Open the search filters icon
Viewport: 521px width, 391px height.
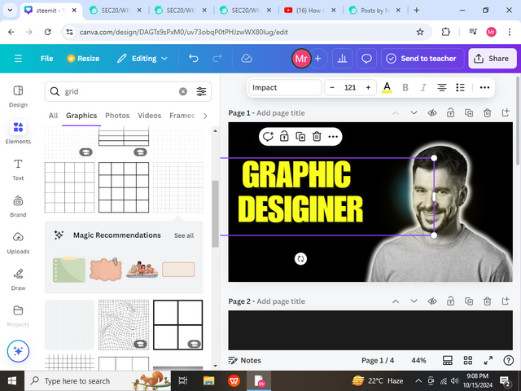click(x=201, y=91)
